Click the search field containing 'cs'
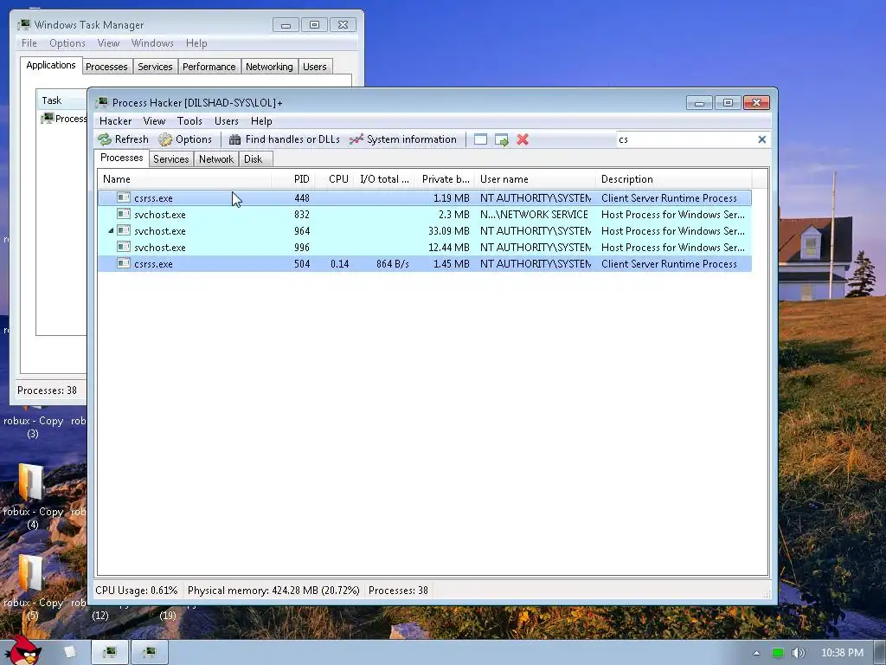Viewport: 886px width, 665px height. 685,139
